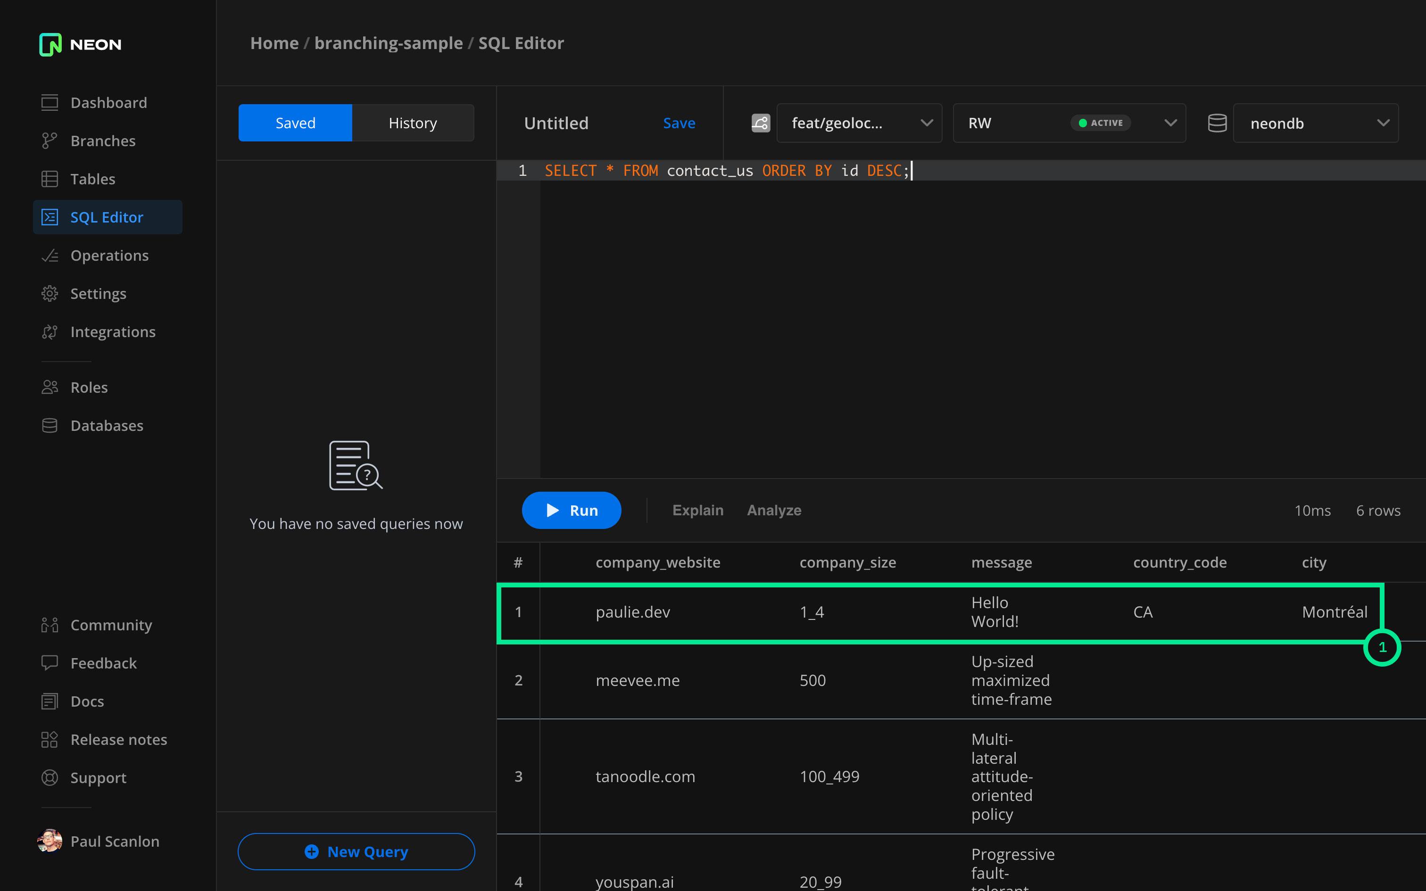The height and width of the screenshot is (891, 1426).
Task: Open Dashboard via its sidebar icon
Action: (x=50, y=103)
